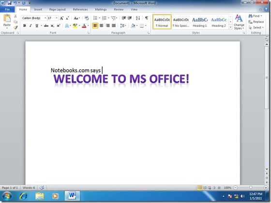Image resolution: width=271 pixels, height=203 pixels.
Task: Expand bullets list dropdown arrow
Action: [99, 18]
